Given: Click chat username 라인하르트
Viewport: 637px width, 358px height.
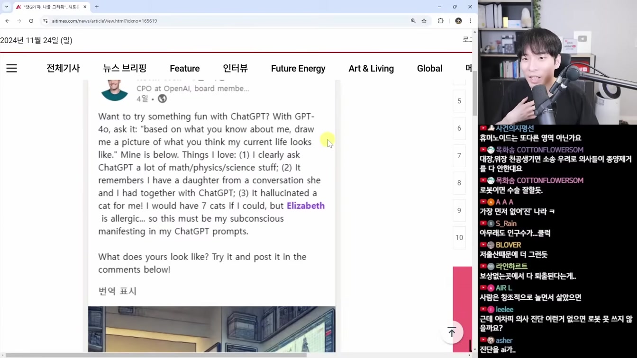Looking at the screenshot, I should [x=511, y=267].
